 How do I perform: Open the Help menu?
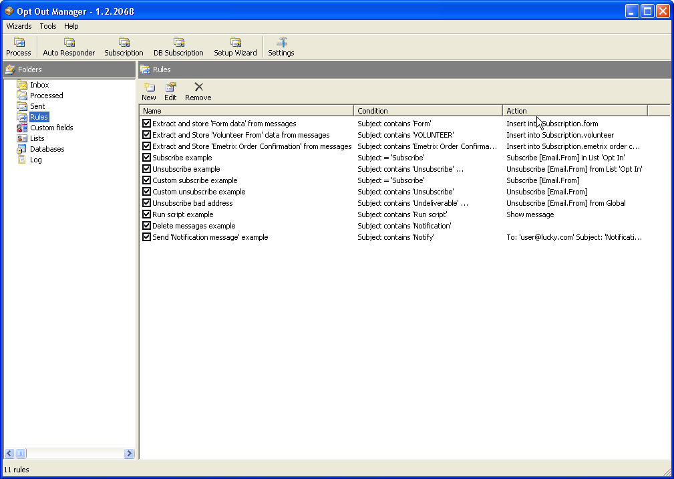[x=71, y=26]
